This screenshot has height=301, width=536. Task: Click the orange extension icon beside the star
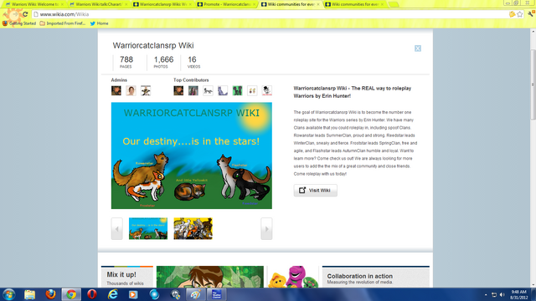click(x=512, y=14)
